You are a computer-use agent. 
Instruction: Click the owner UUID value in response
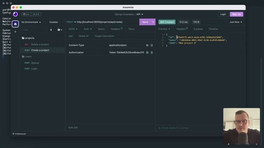point(203,40)
